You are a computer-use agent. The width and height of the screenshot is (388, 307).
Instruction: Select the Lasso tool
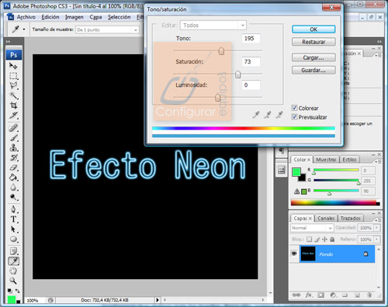tap(13, 85)
